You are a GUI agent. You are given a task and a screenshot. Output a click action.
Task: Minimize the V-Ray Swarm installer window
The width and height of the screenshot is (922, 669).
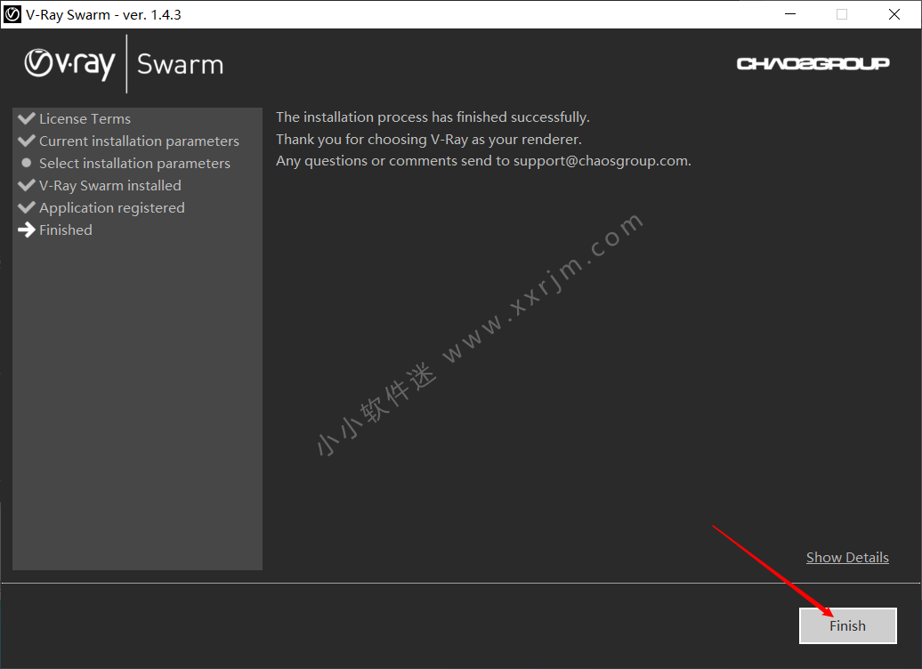click(789, 14)
